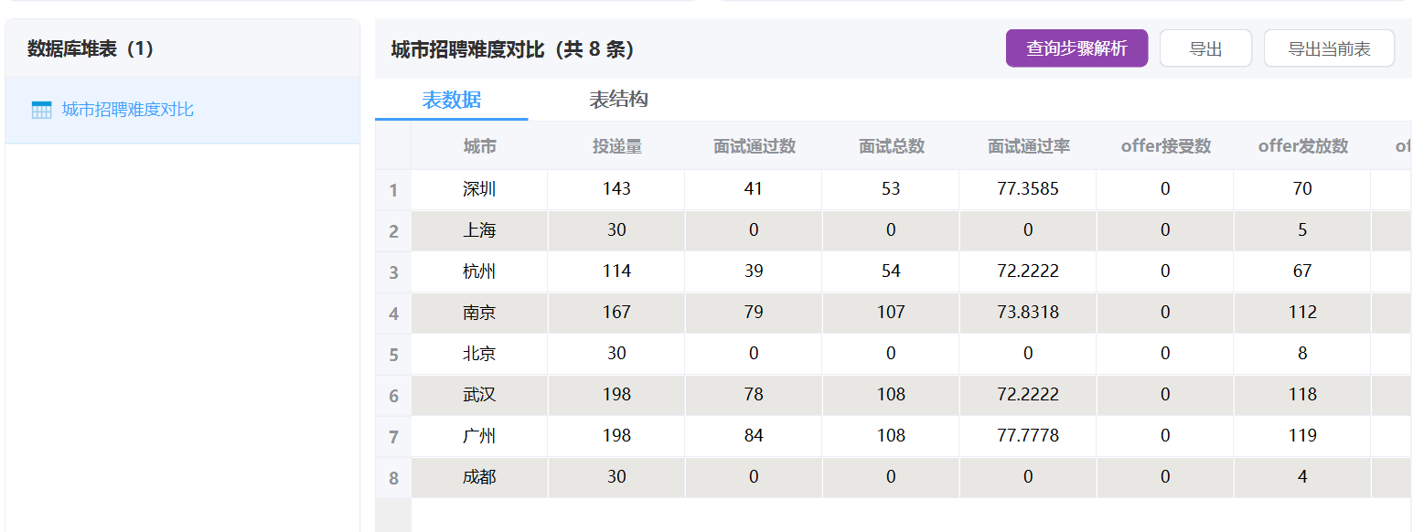
Task: Click the 导出当前表 button
Action: point(1328,48)
